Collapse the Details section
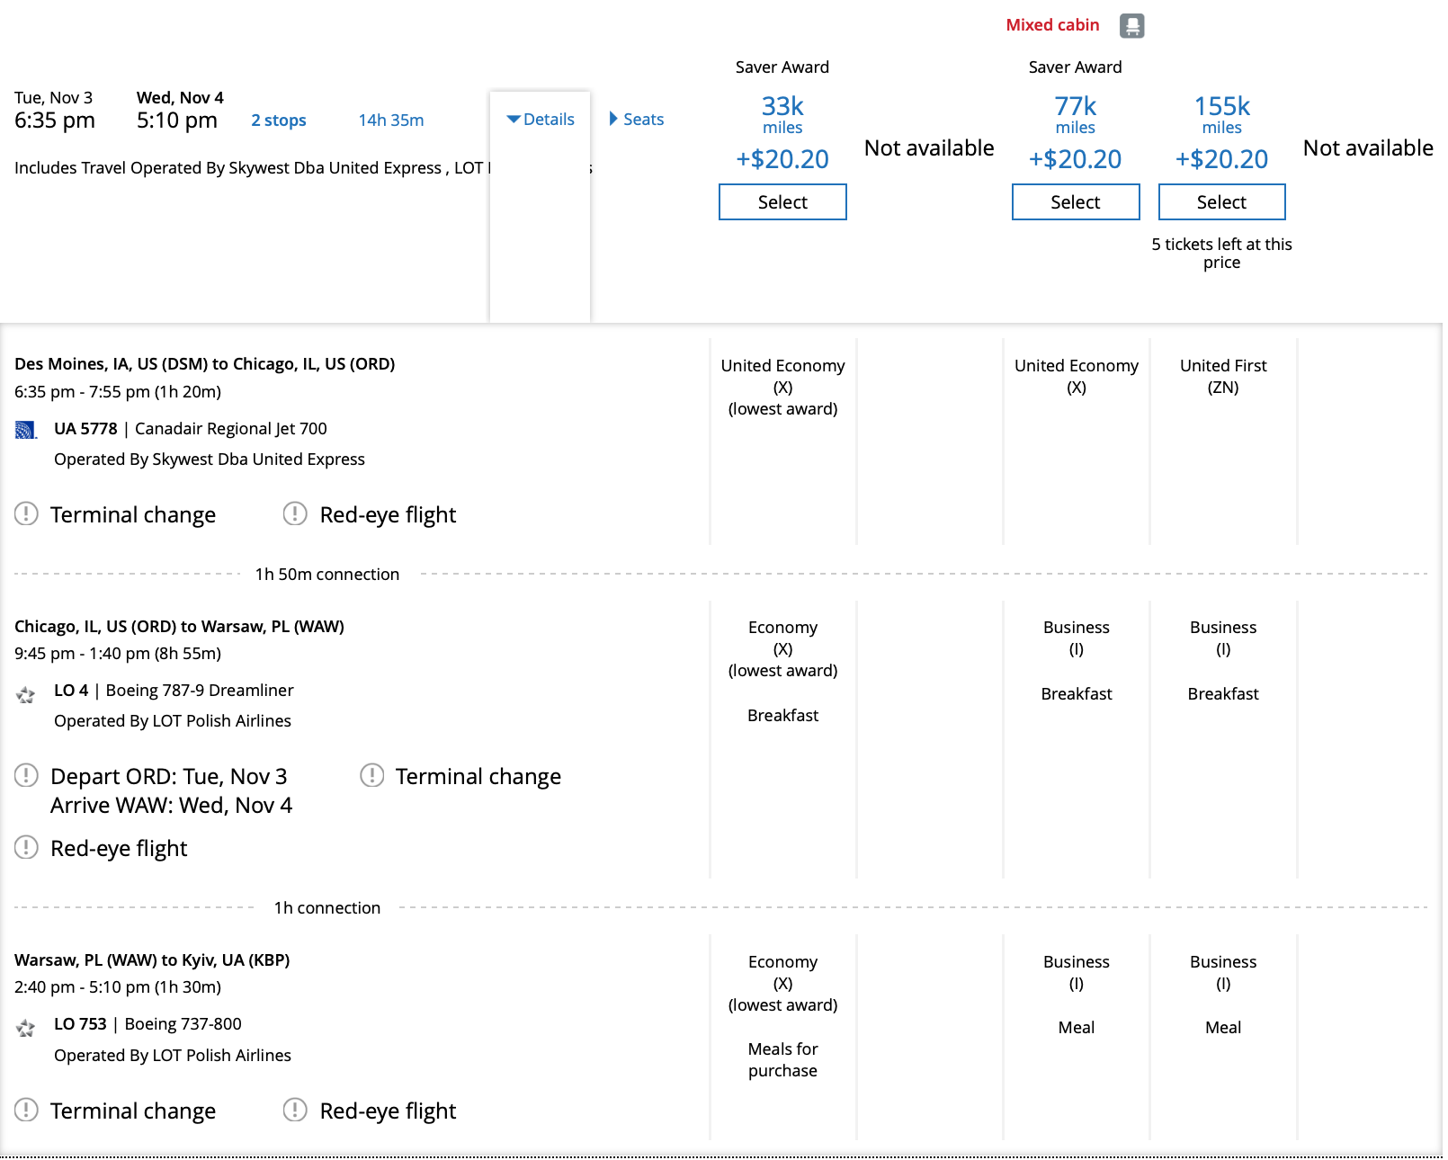Viewport: 1448px width, 1160px height. (x=541, y=119)
